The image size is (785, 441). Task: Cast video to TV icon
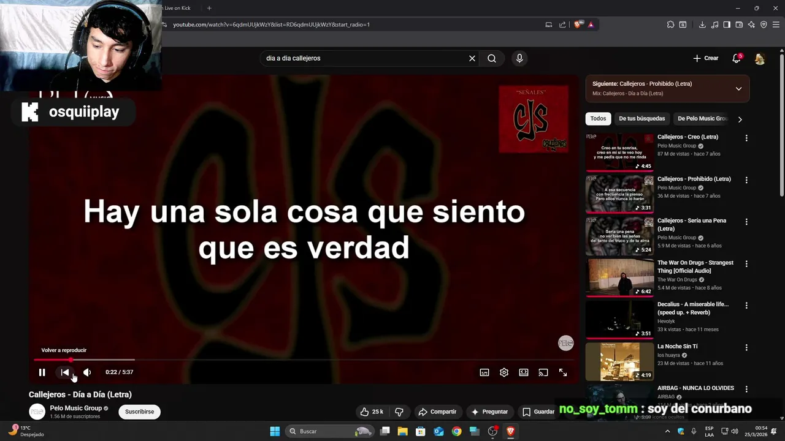click(543, 372)
